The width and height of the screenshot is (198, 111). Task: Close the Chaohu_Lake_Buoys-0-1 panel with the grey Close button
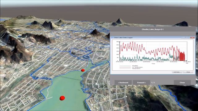(182, 83)
